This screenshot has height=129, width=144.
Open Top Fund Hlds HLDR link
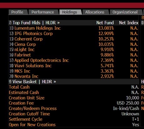[36, 23]
